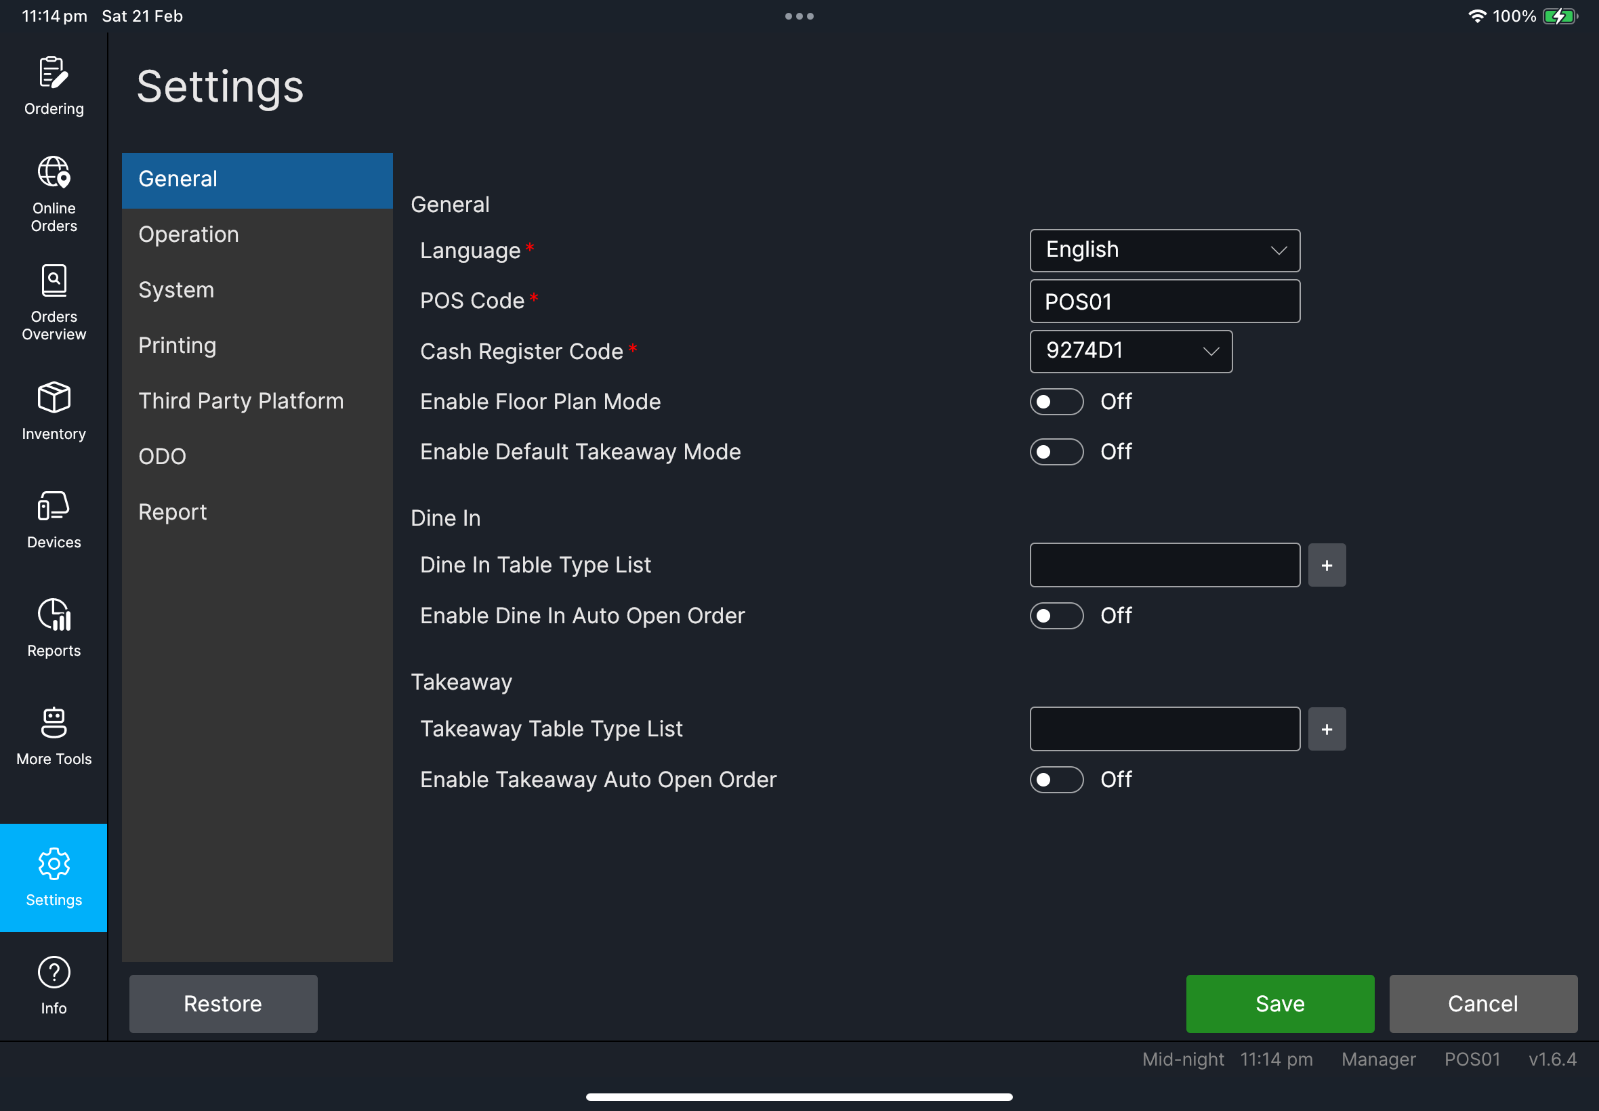Image resolution: width=1599 pixels, height=1111 pixels.
Task: Open More Tools
Action: 54,736
